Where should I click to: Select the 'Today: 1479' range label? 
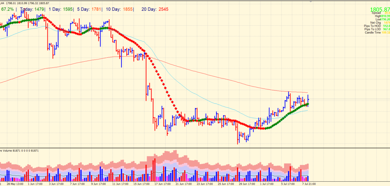pyautogui.click(x=33, y=9)
